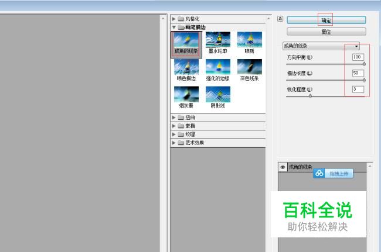The image size is (381, 252).
Task: Click the 描边长度 slider handle
Action: click(364, 80)
